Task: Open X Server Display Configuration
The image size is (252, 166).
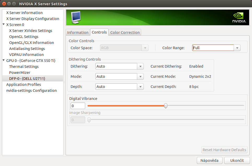Action: tap(33, 19)
